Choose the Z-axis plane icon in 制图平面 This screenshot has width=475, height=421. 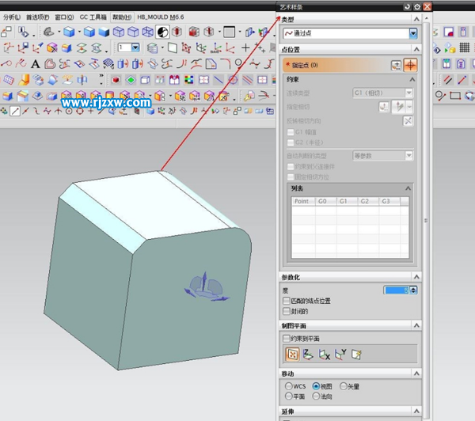tap(309, 355)
